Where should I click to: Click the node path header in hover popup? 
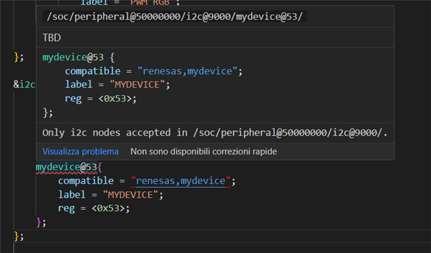(174, 16)
